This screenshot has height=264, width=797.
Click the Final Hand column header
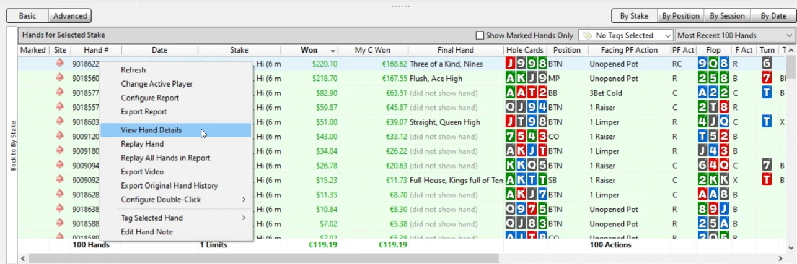455,50
